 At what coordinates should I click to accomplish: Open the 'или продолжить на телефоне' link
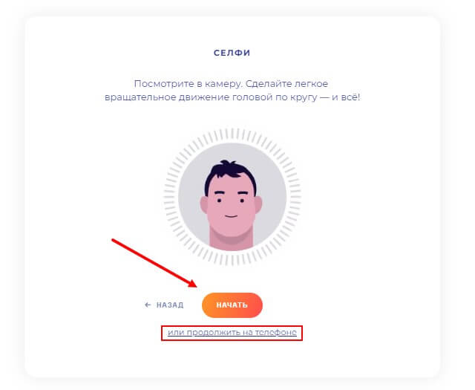click(x=232, y=332)
